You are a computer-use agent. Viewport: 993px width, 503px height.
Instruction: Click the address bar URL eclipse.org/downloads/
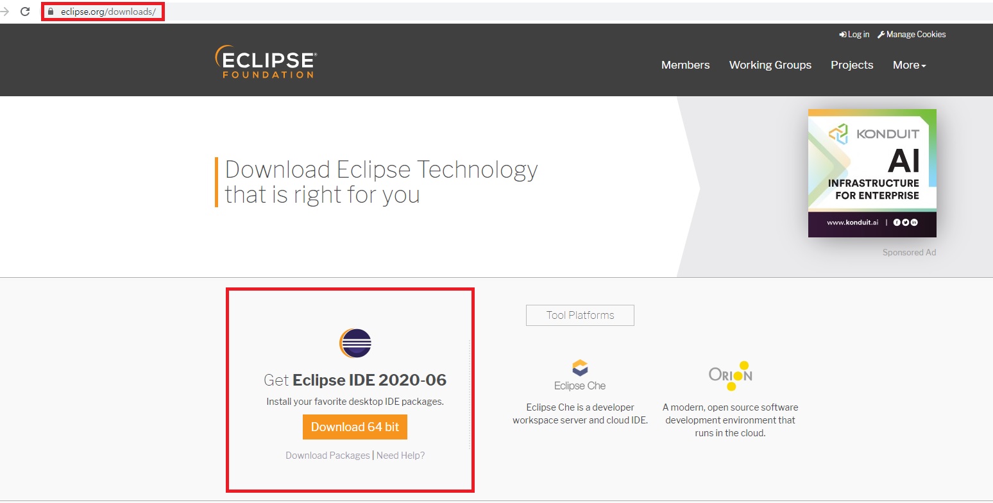point(108,12)
